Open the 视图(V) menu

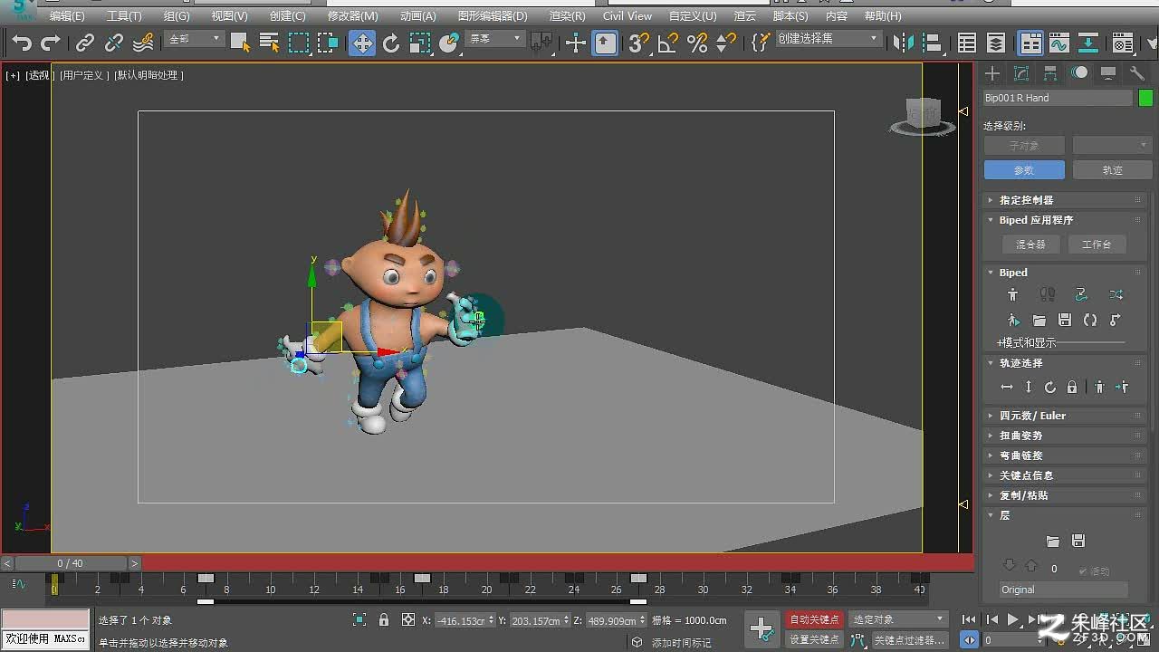point(229,16)
